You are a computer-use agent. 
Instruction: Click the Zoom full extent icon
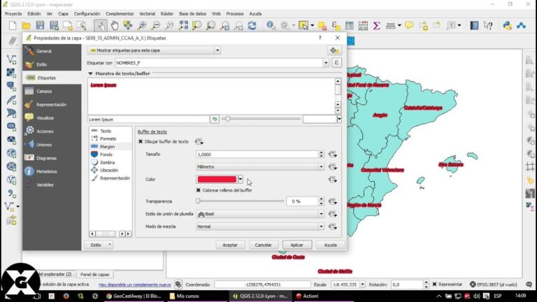pos(184,25)
